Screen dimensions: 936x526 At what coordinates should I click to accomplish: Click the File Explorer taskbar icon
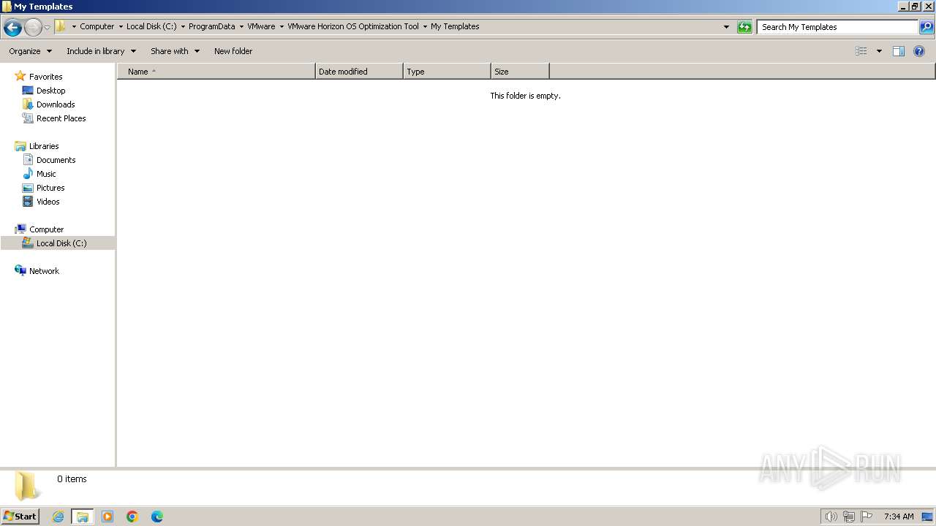point(83,517)
